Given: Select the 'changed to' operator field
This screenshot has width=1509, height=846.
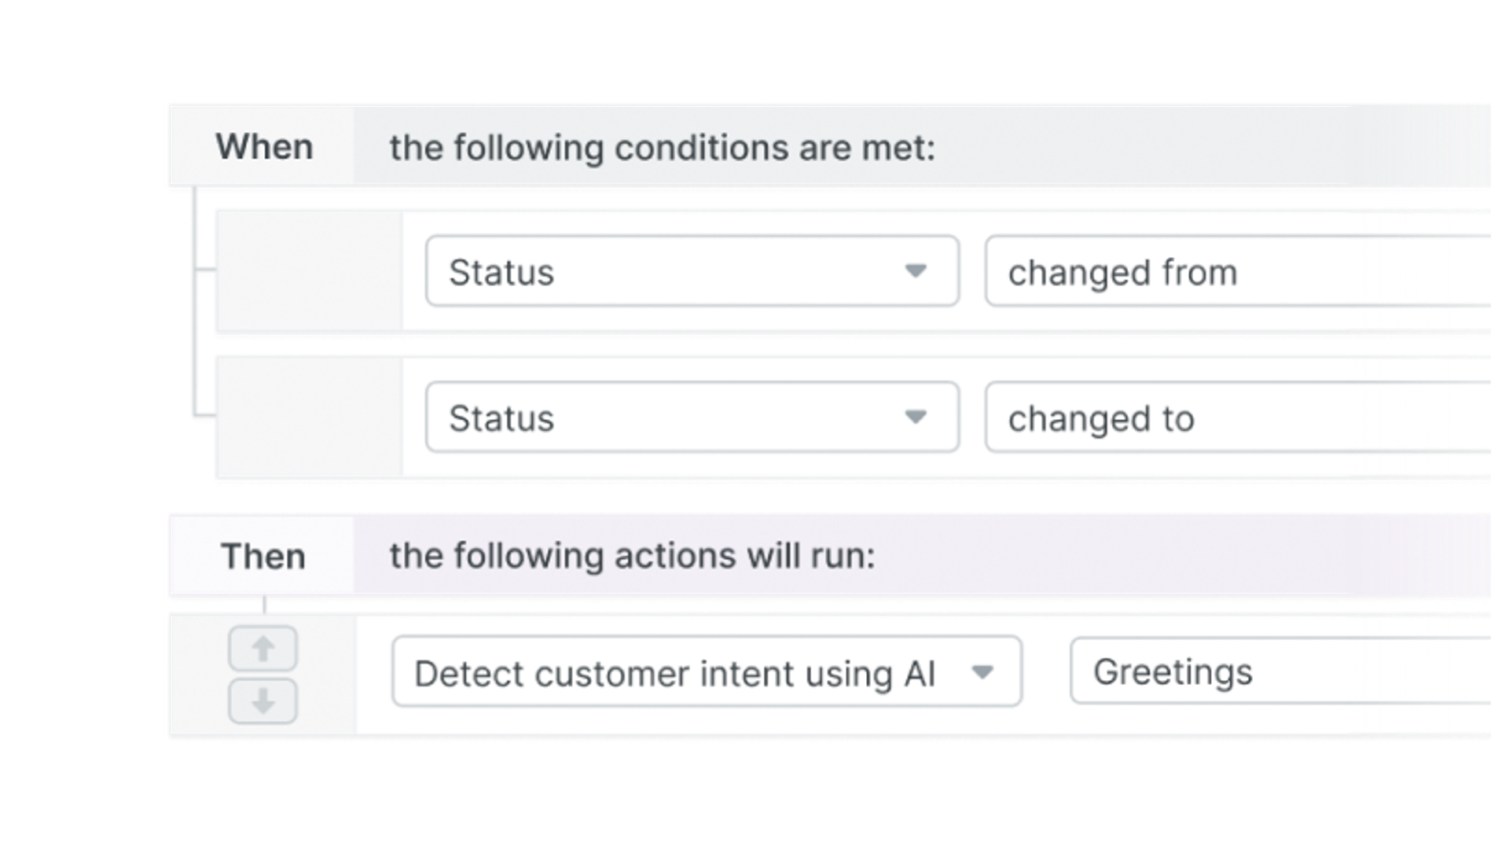Looking at the screenshot, I should [x=1236, y=417].
